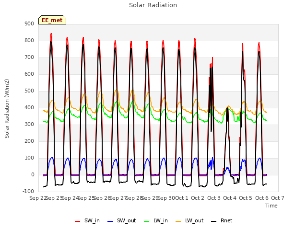Click the green LW_in legend swatch

147,221
